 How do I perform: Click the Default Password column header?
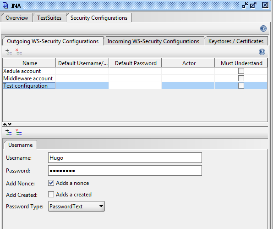[136, 63]
